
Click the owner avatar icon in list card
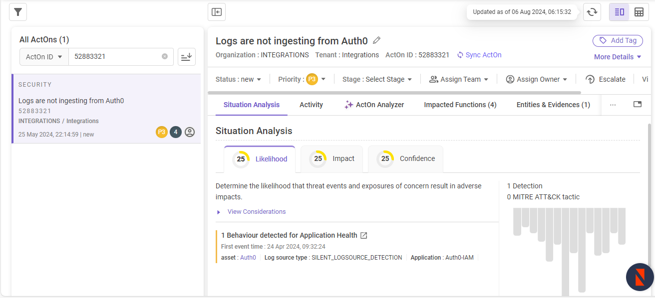(x=190, y=132)
